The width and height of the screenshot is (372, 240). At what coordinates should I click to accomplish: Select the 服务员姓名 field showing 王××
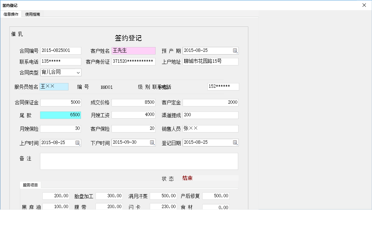pyautogui.click(x=54, y=86)
